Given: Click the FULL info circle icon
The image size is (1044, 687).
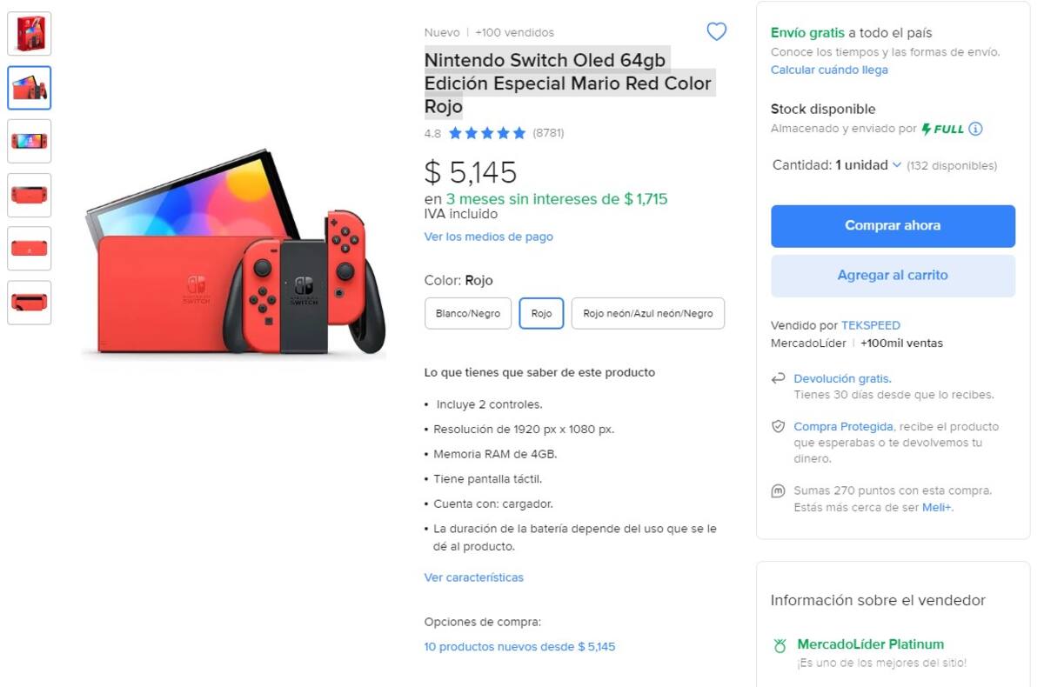Looking at the screenshot, I should coord(975,129).
